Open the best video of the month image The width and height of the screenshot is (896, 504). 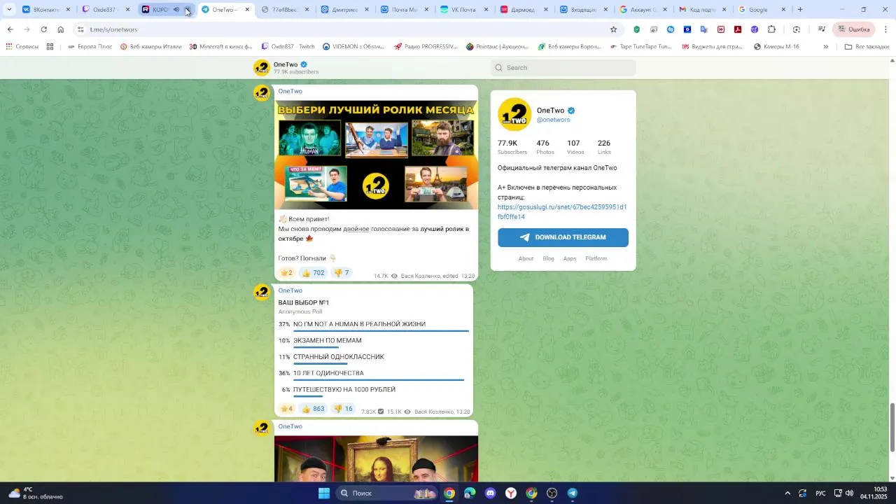click(376, 155)
